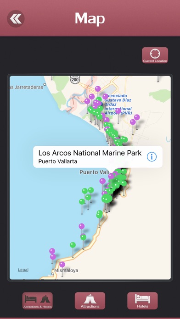Select rightmost purple pin east of airport
The image size is (180, 319).
pos(137,117)
